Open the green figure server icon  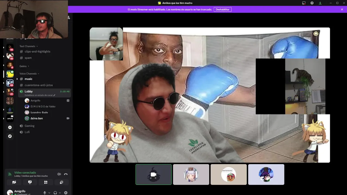click(x=10, y=110)
